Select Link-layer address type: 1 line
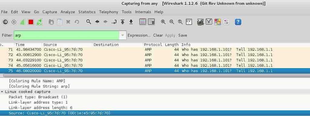The width and height of the screenshot is (310, 116). [38, 102]
